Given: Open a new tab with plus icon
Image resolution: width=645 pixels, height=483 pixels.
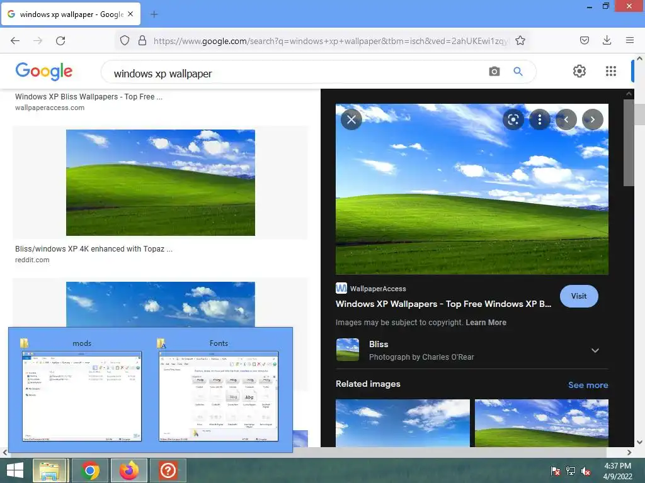Looking at the screenshot, I should (154, 14).
